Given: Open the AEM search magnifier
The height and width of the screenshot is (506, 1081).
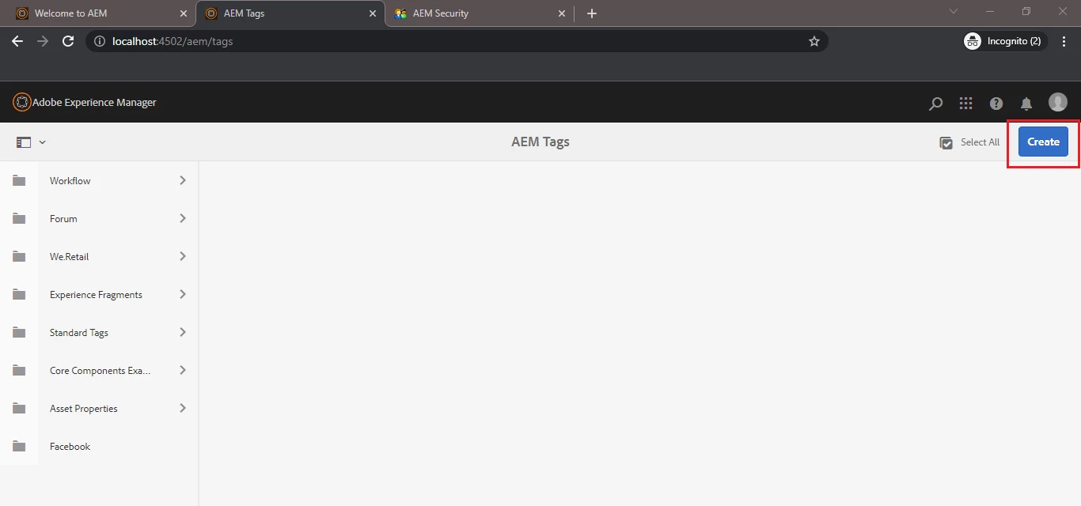Looking at the screenshot, I should (935, 104).
